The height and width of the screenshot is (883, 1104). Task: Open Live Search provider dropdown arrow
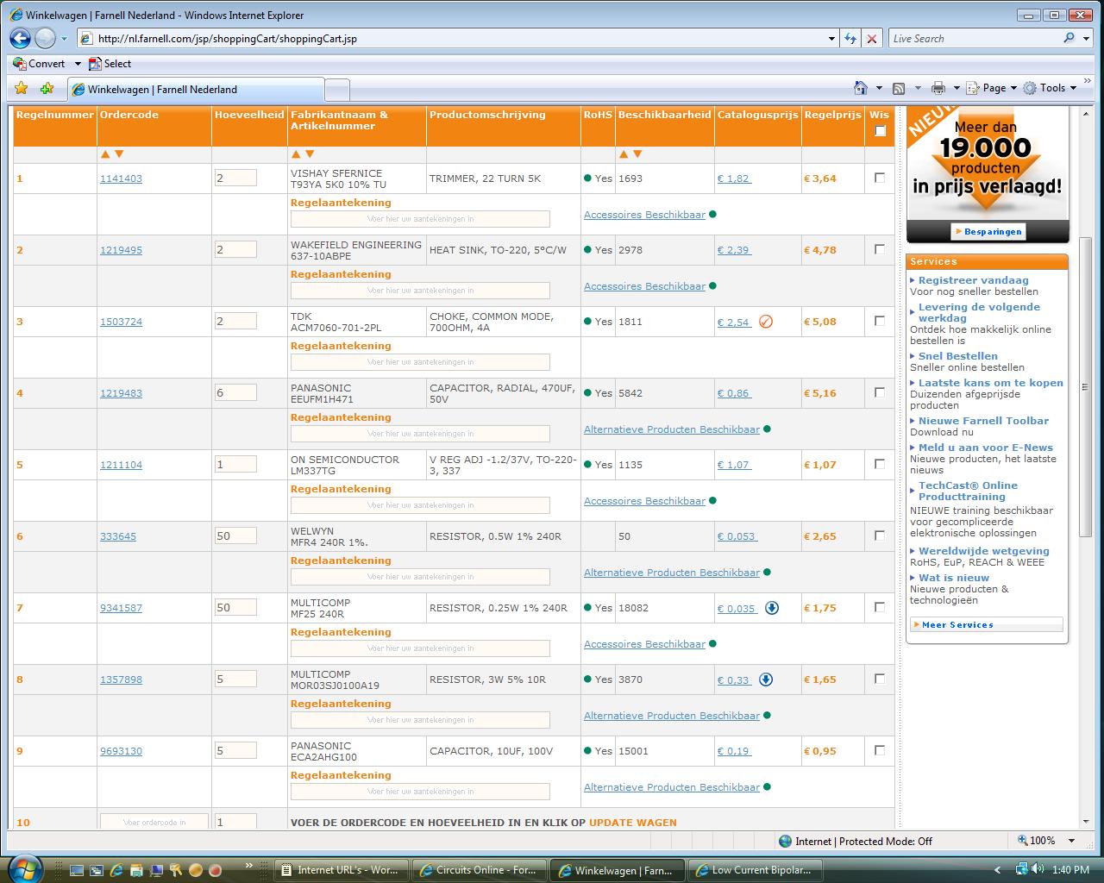point(1085,39)
